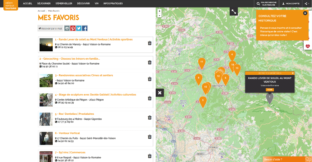Click Voir button in map tooltip
This screenshot has width=312, height=162.
click(270, 90)
